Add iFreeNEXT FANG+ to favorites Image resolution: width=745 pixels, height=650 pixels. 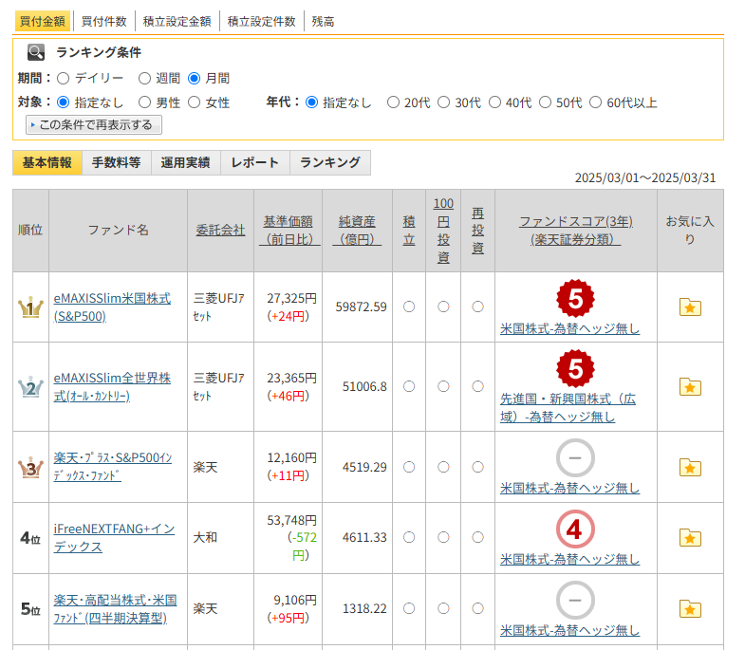(690, 538)
